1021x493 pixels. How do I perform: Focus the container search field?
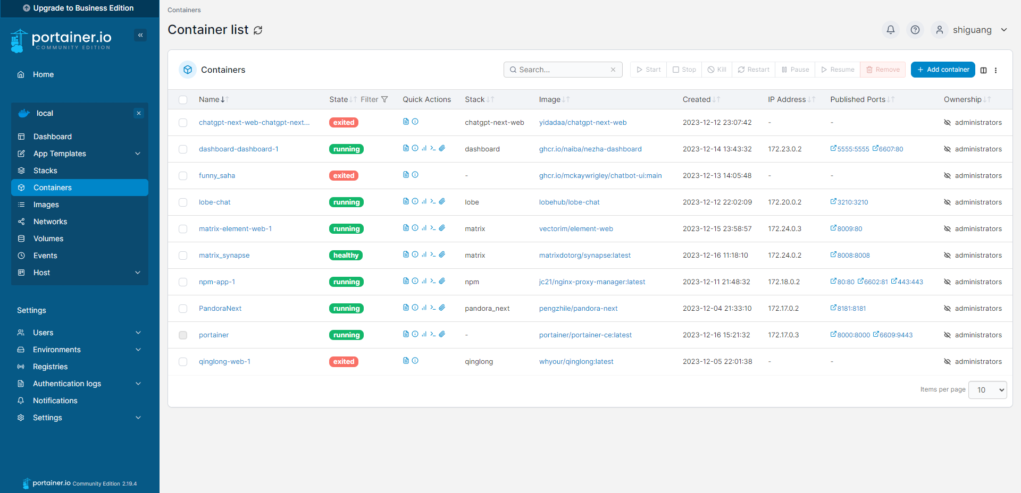click(x=563, y=70)
